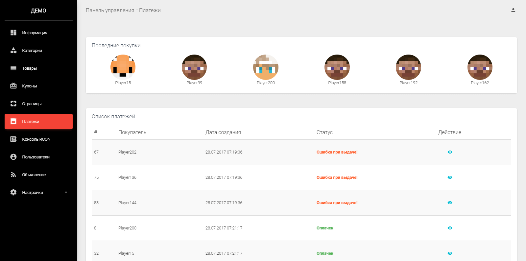Image resolution: width=526 pixels, height=261 pixels.
Task: Click Player200 avatar in recent purchases
Action: point(266,67)
